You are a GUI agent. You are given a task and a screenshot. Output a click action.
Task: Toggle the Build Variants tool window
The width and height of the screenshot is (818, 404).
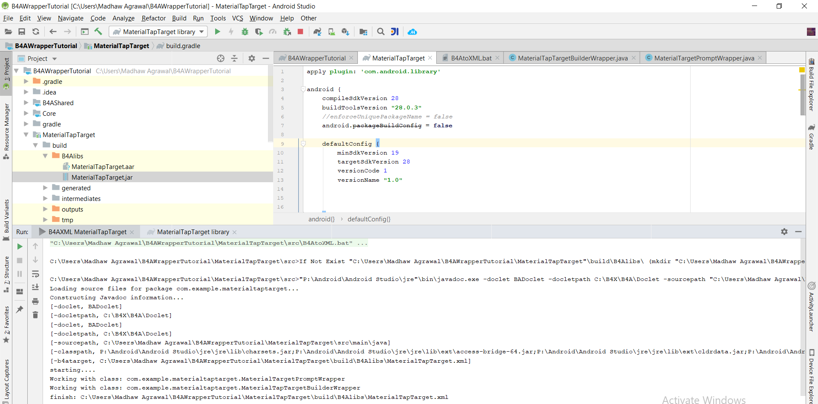[6, 220]
